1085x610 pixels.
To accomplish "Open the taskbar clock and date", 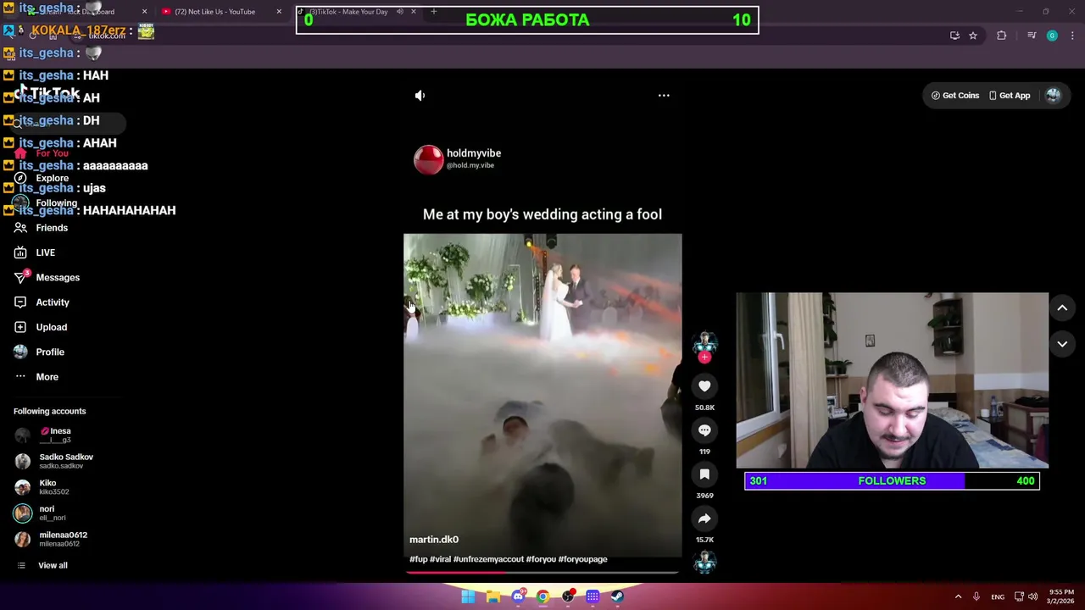I will coord(1061,596).
